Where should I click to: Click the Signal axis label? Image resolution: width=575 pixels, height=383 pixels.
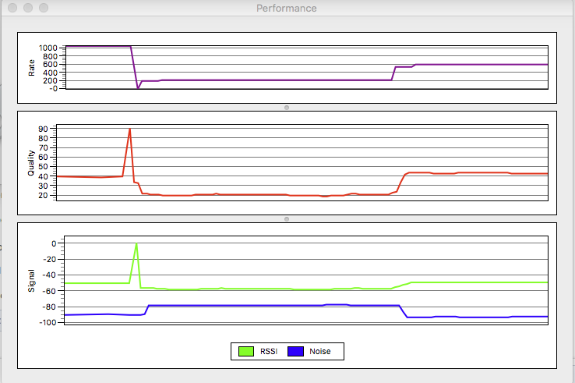pyautogui.click(x=31, y=281)
